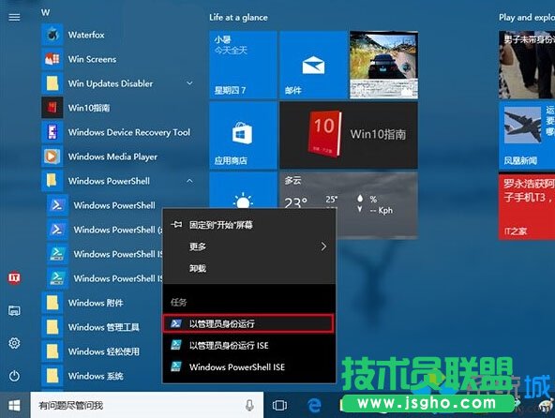Select 固定到"开始"屏幕 in context menu
The height and width of the screenshot is (418, 555).
248,225
